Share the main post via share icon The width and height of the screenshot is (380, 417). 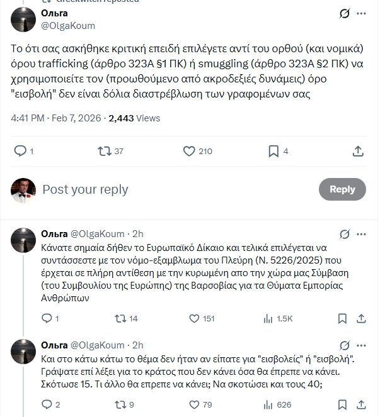click(x=357, y=151)
